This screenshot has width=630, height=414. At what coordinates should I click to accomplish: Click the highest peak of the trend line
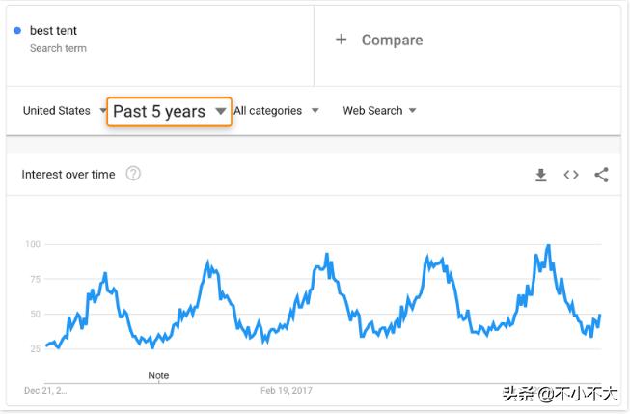548,246
